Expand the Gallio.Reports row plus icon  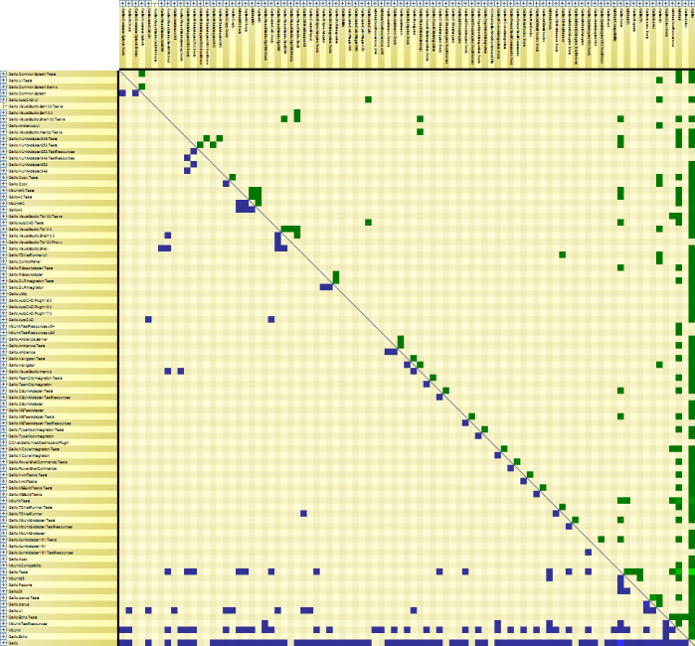[x=3, y=584]
